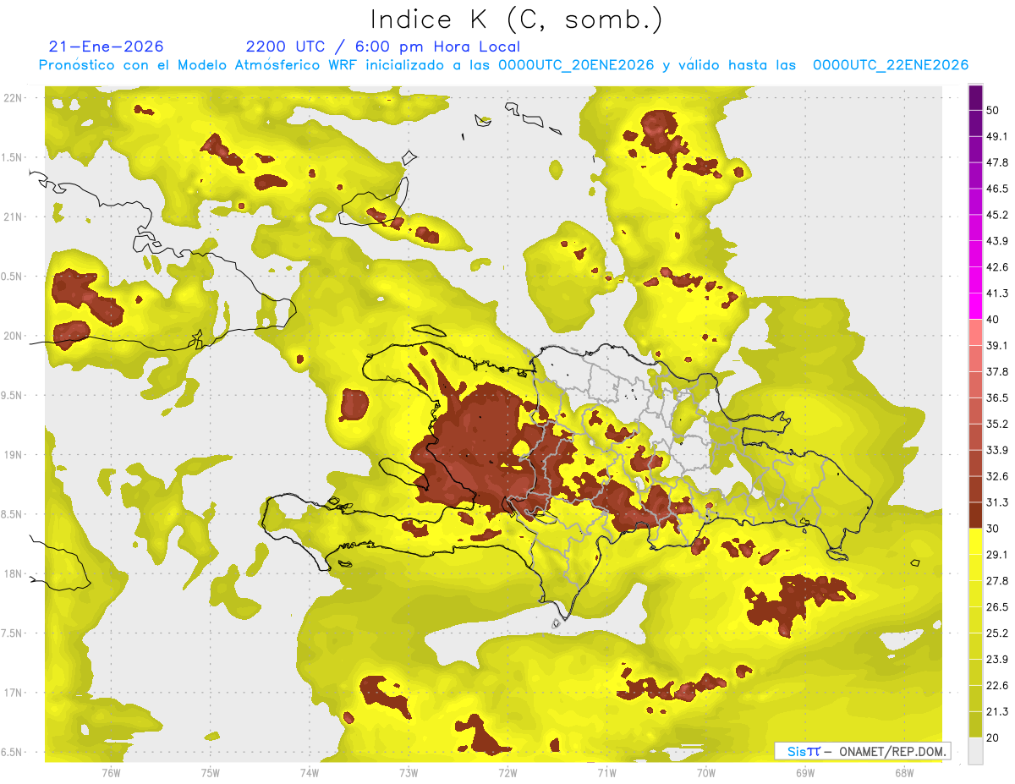Click the "35.2" color scale label
The width and height of the screenshot is (1015, 784).
997,424
